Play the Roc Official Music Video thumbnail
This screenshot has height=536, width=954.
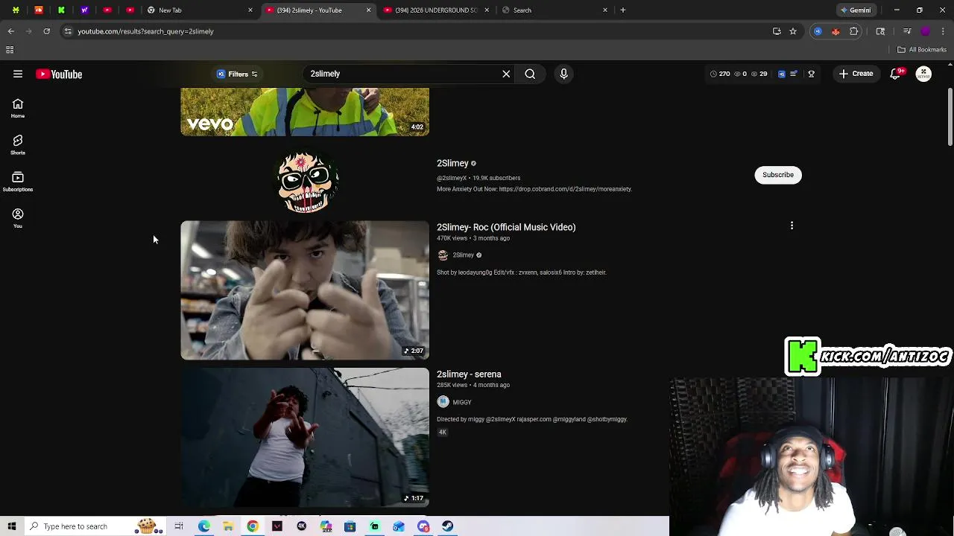pyautogui.click(x=305, y=290)
